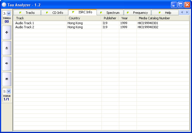
Task: Click catalog number HKI199940302
Action: 148,27
